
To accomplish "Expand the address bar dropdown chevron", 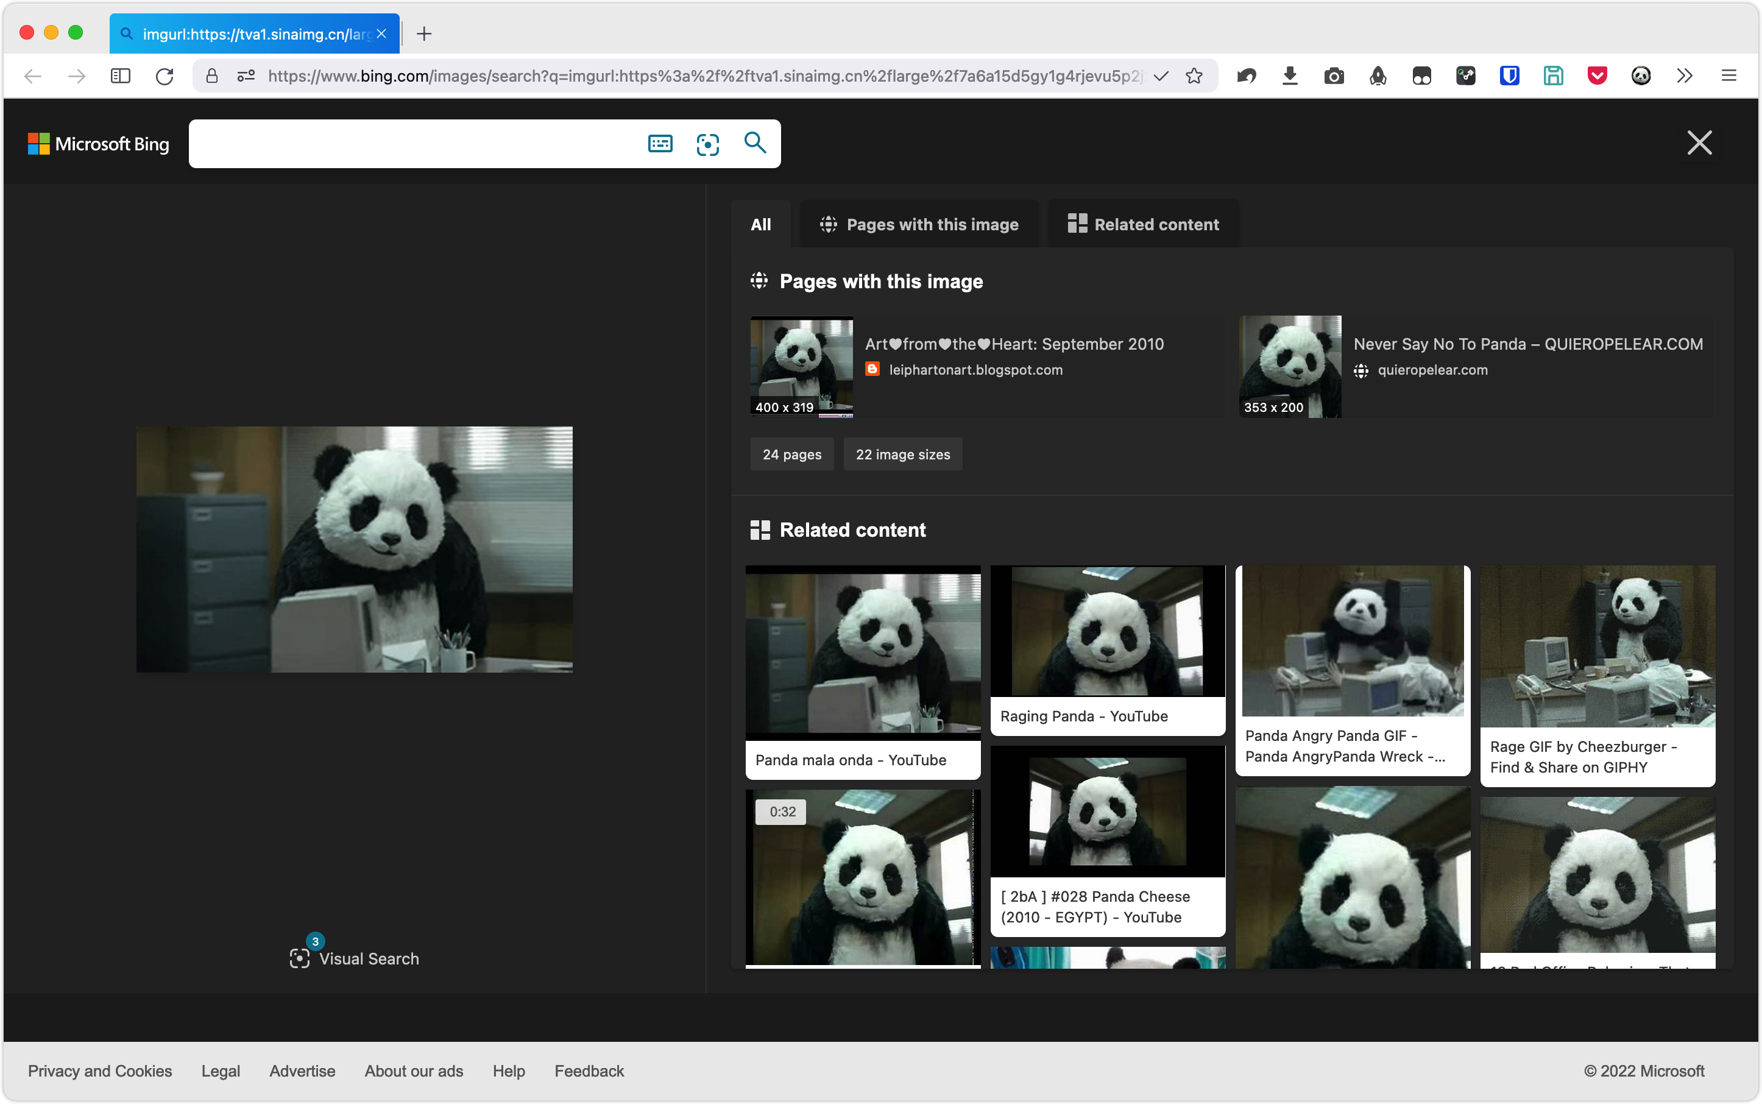I will (x=1161, y=76).
